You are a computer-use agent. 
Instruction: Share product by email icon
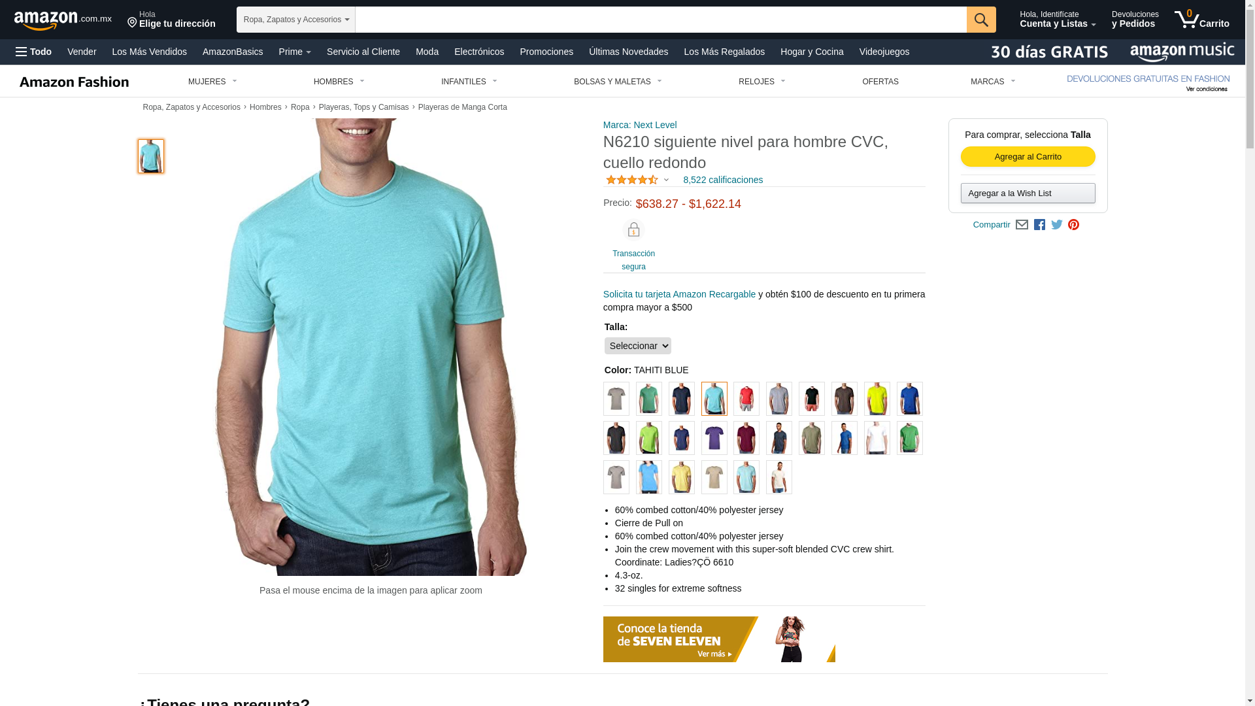click(1022, 225)
